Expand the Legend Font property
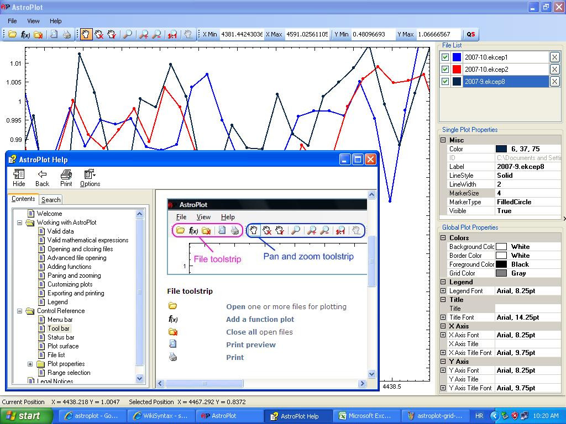This screenshot has height=424, width=566. 443,290
